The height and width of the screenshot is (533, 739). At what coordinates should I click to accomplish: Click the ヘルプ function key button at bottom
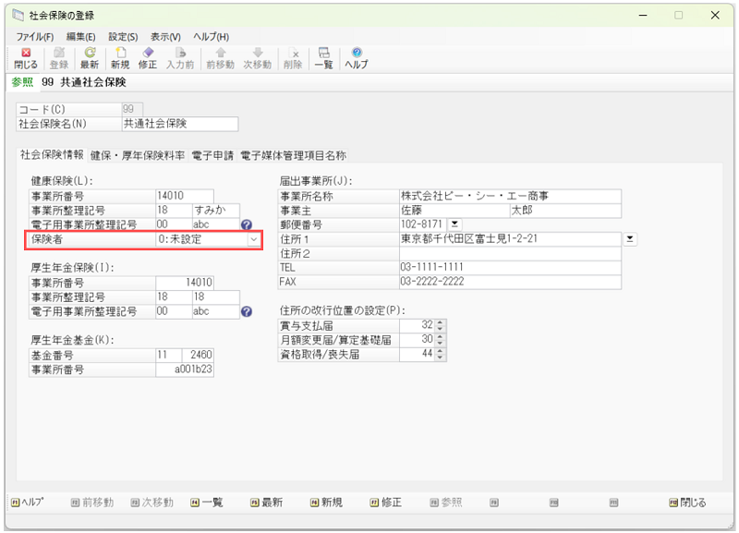coord(27,503)
